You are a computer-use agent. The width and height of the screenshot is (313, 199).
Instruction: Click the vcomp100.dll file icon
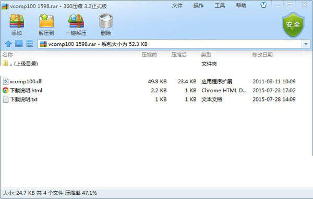[6, 81]
